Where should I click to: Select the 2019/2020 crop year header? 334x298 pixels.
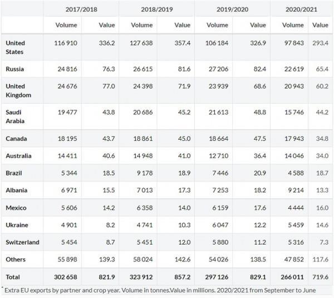(232, 8)
